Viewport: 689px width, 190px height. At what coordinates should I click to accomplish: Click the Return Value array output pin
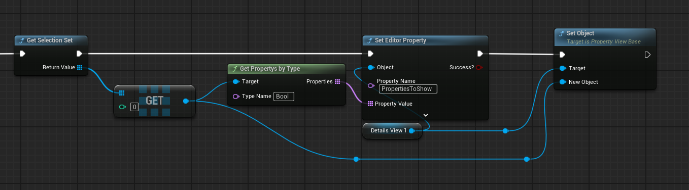tap(80, 67)
